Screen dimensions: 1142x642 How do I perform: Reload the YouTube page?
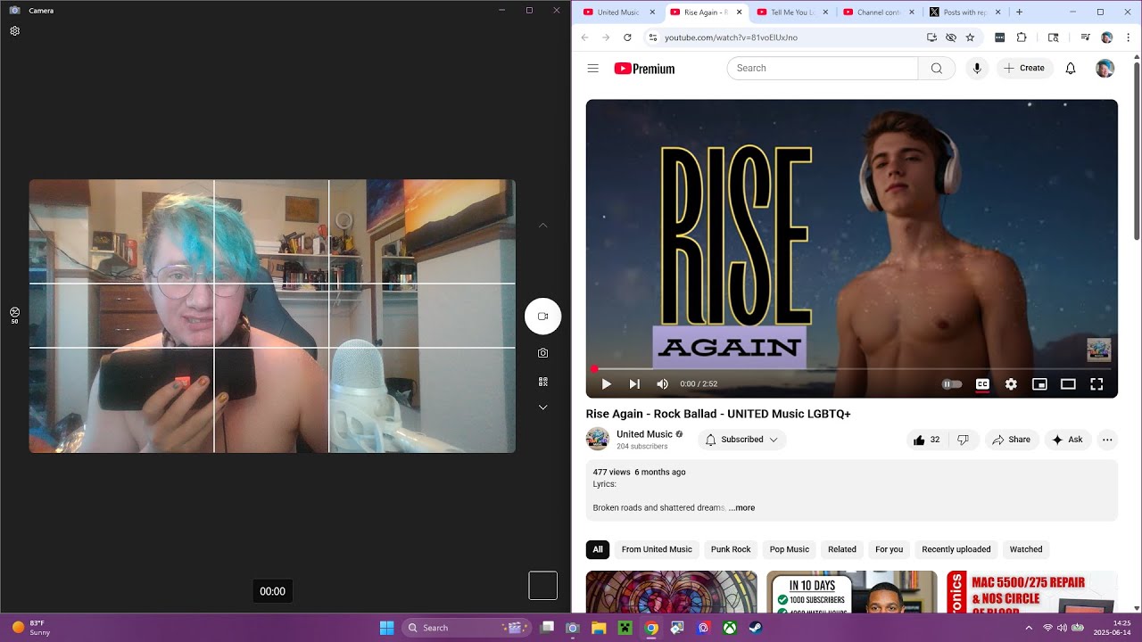[x=627, y=37]
